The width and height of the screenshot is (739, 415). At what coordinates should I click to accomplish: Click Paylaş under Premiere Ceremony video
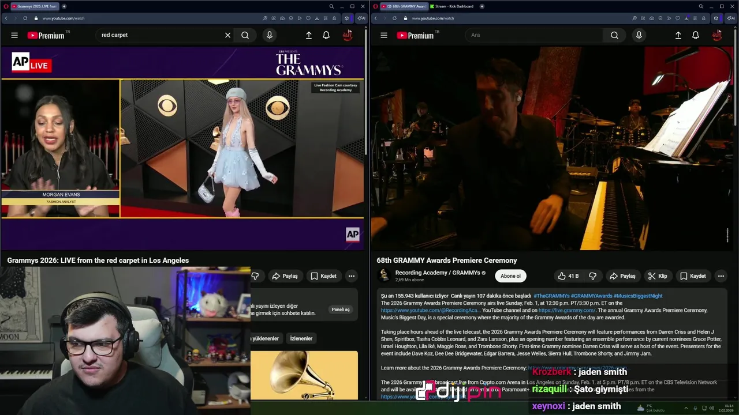pos(622,276)
